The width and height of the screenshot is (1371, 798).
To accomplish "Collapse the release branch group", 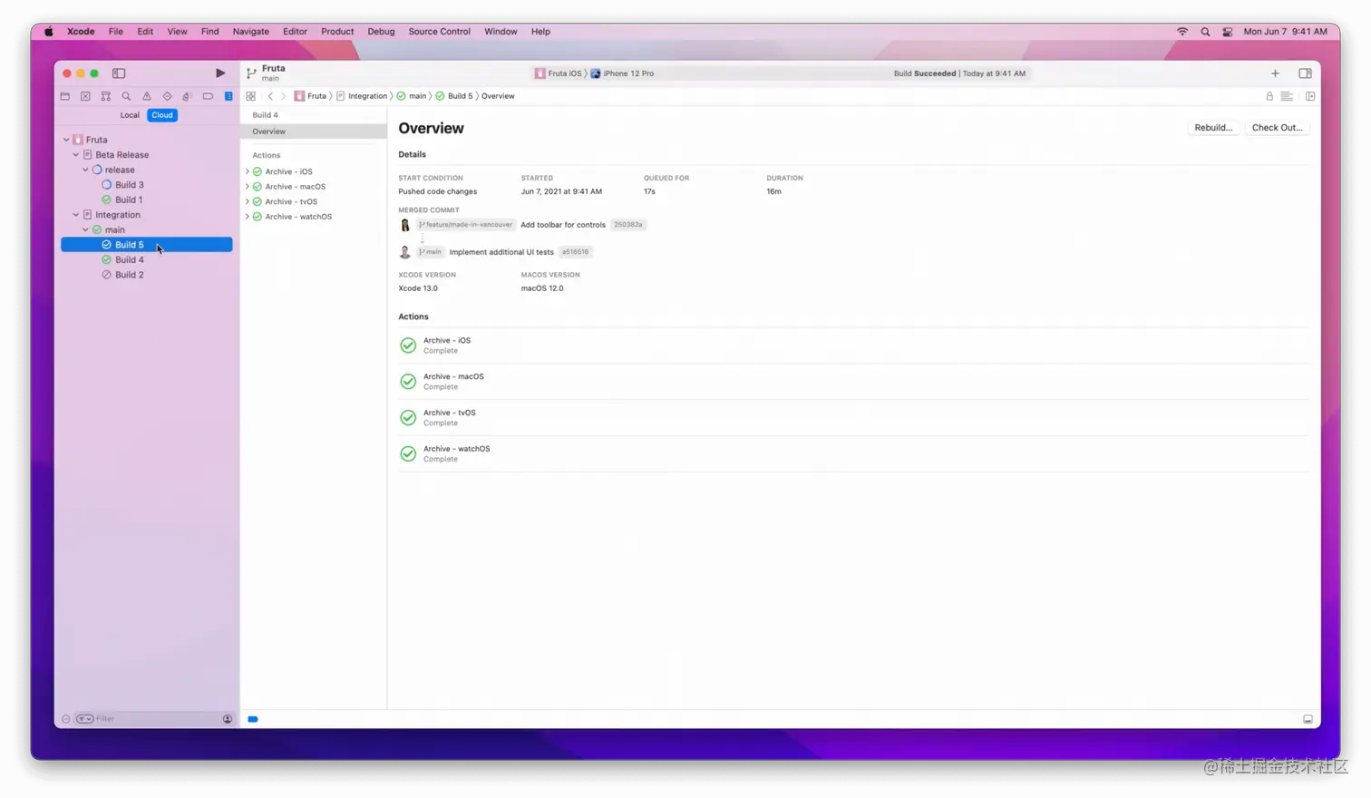I will point(86,170).
